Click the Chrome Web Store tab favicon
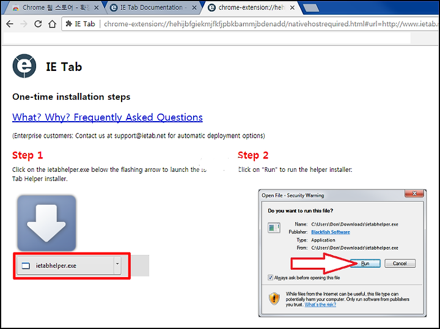 tap(16, 8)
